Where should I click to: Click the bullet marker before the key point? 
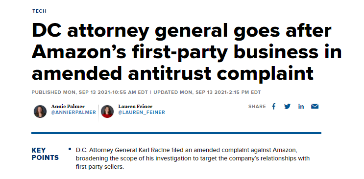[70, 149]
